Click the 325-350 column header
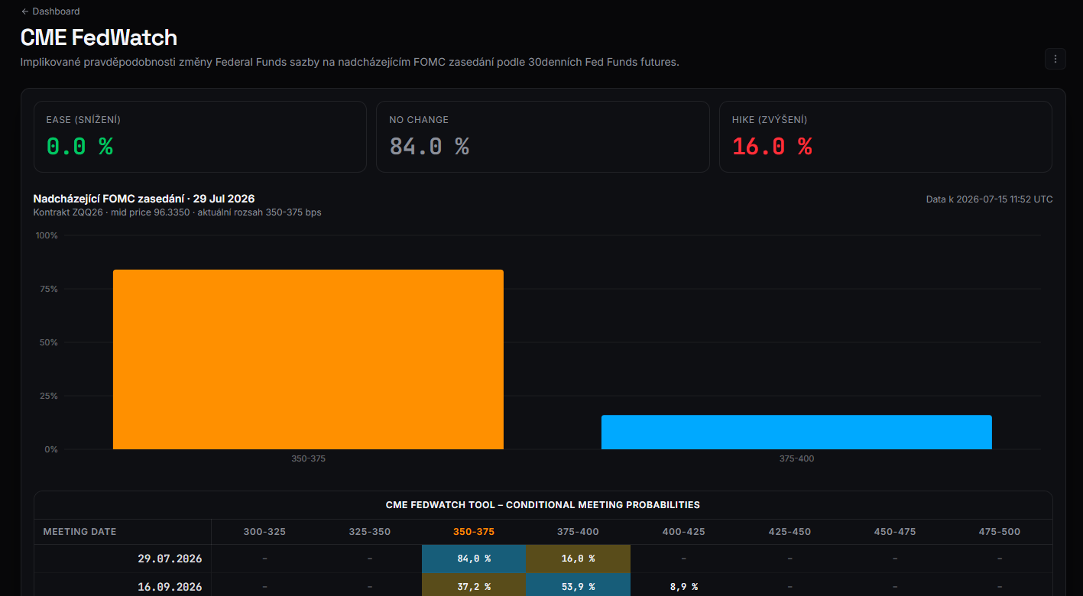 point(369,532)
